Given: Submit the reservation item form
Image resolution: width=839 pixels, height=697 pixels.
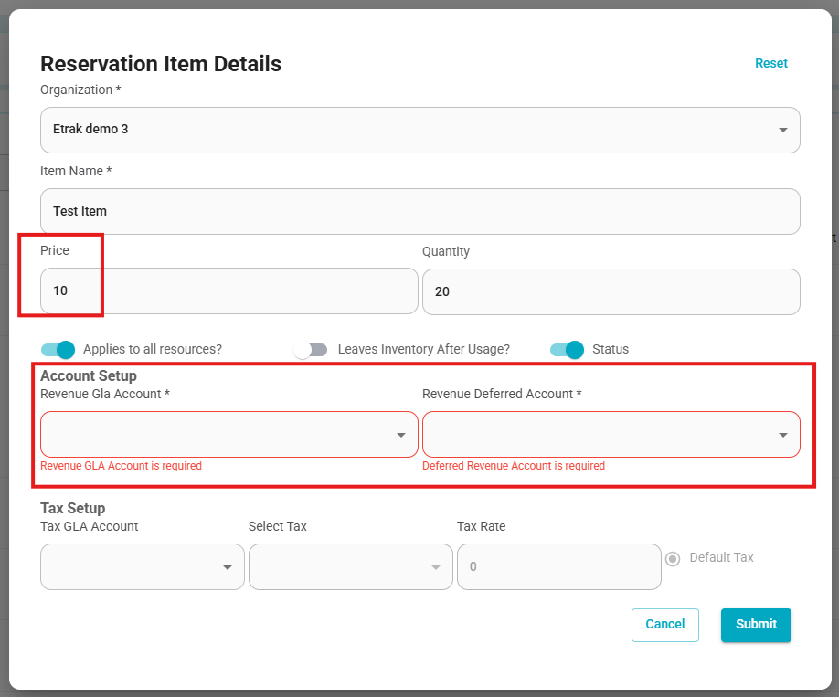Looking at the screenshot, I should tap(756, 625).
